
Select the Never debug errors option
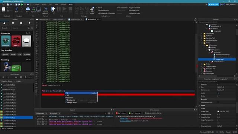point(99,7)
